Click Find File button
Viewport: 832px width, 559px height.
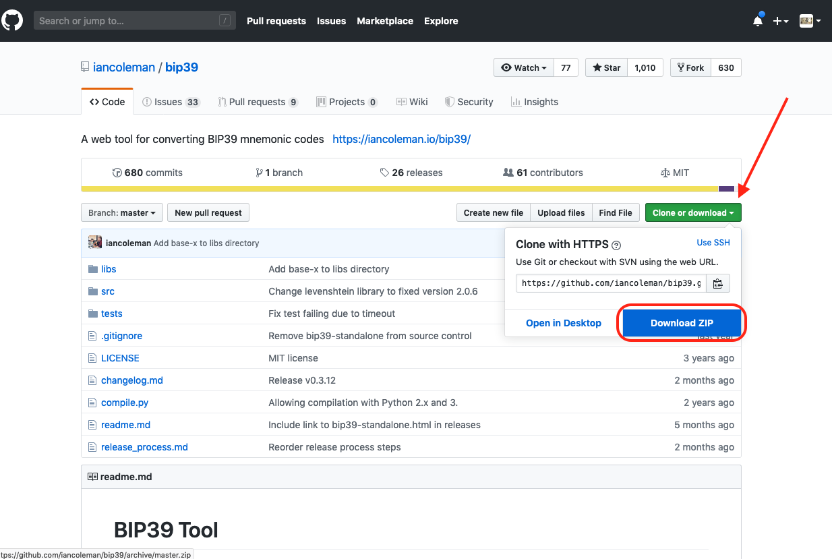click(616, 212)
